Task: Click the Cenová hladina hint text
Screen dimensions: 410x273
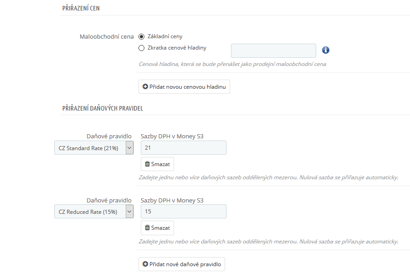Action: [x=232, y=64]
